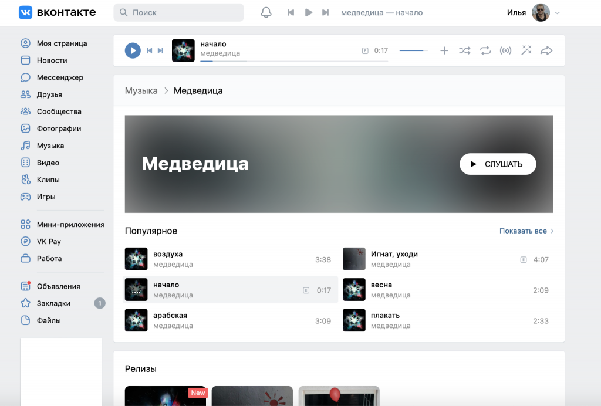Open the release cover marked New
This screenshot has height=406, width=601.
point(165,395)
